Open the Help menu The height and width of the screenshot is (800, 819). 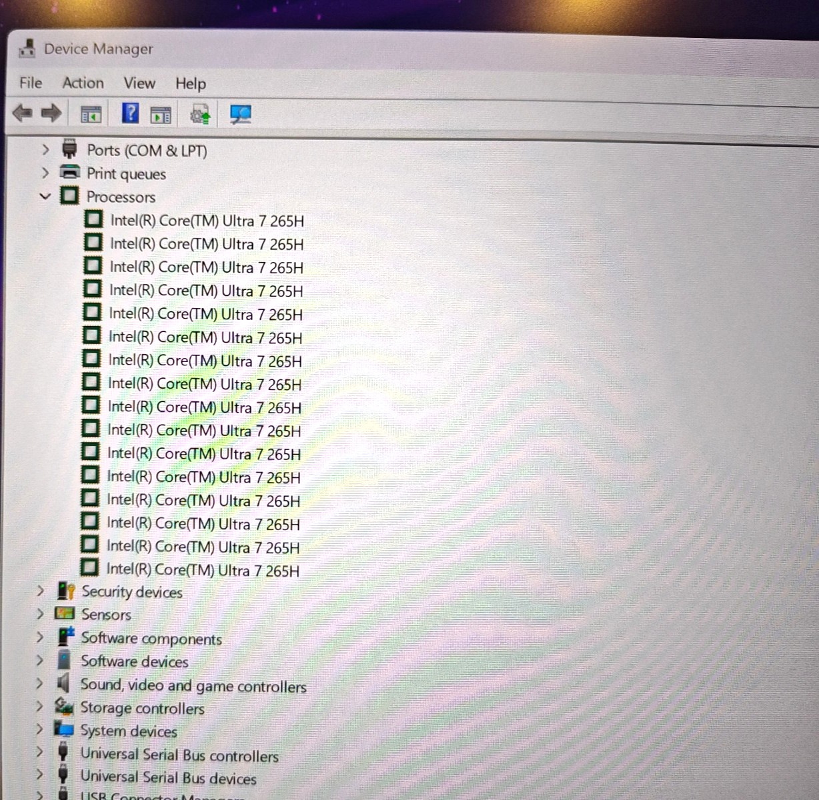(x=191, y=84)
